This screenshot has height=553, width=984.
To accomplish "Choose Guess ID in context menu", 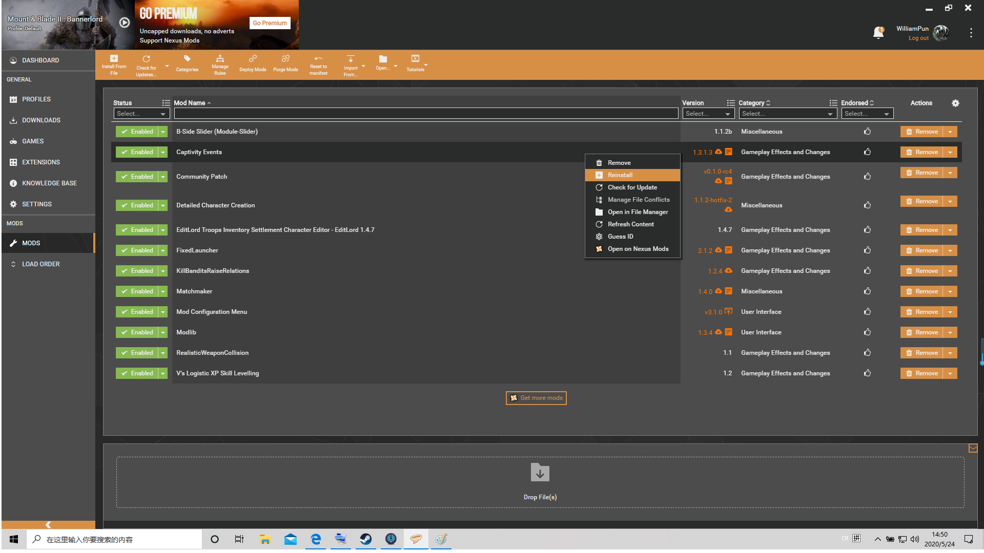I will coord(632,237).
